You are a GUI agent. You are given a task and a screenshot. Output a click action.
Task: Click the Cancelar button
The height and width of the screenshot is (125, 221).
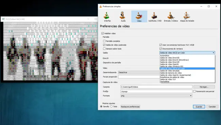tap(212, 107)
